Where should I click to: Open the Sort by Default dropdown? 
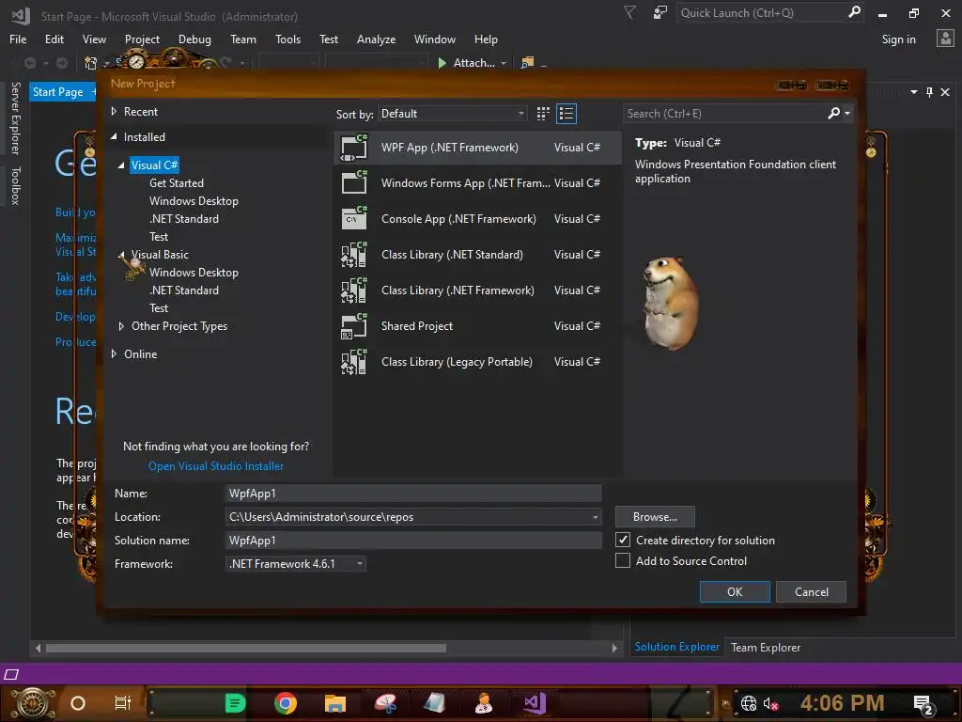tap(452, 114)
